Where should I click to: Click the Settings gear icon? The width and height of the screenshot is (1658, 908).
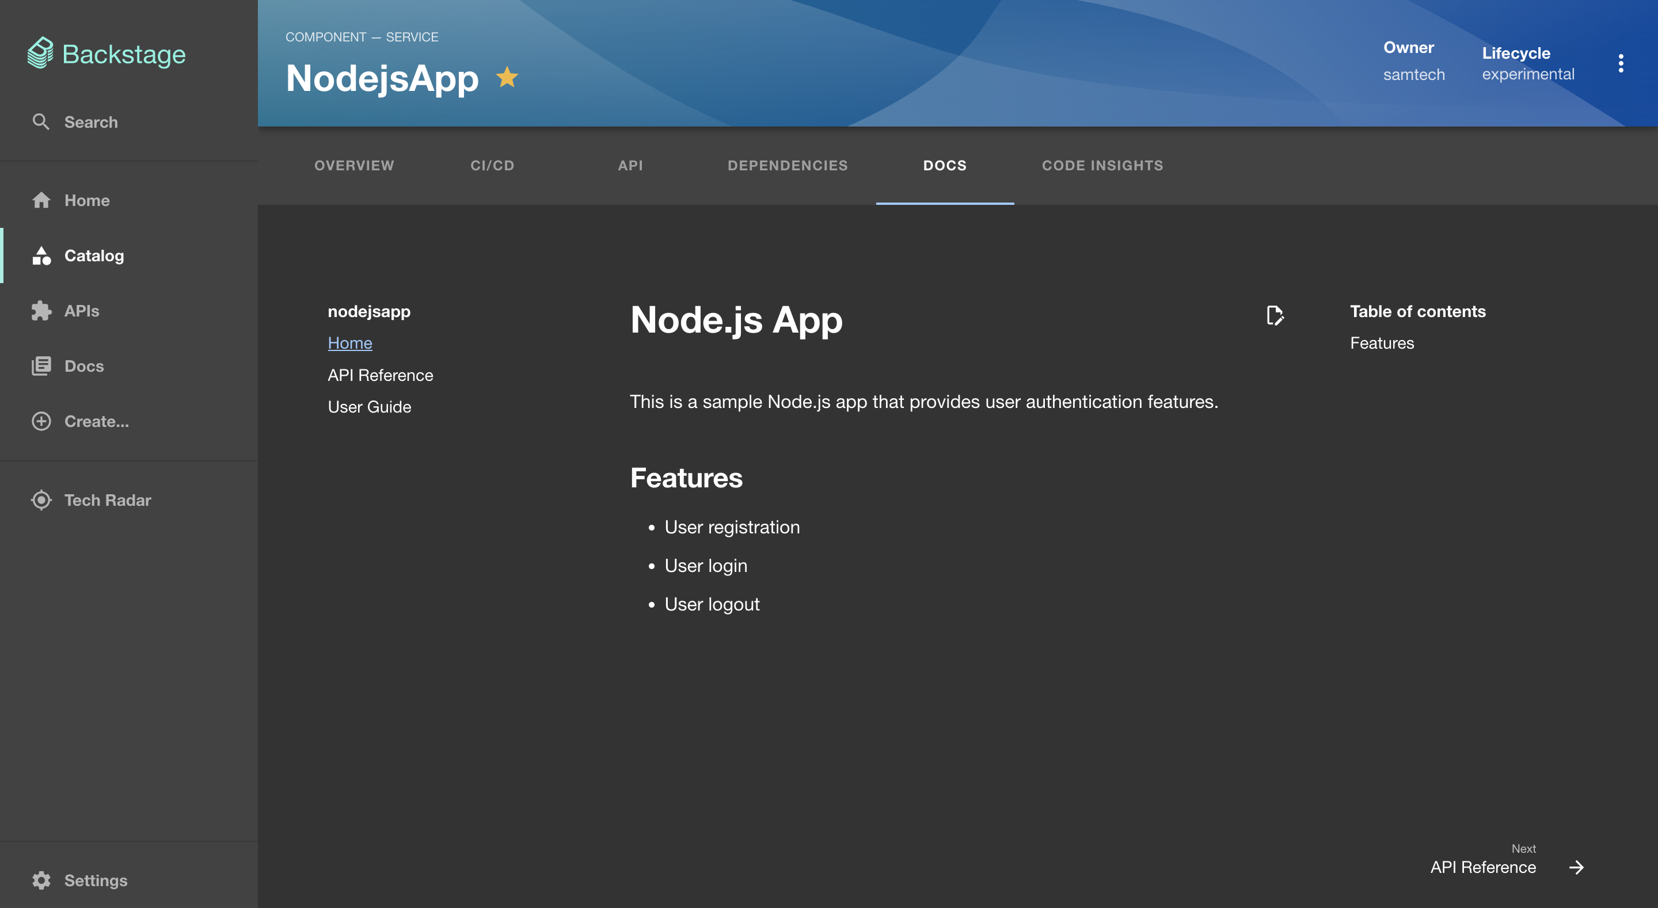pos(41,880)
